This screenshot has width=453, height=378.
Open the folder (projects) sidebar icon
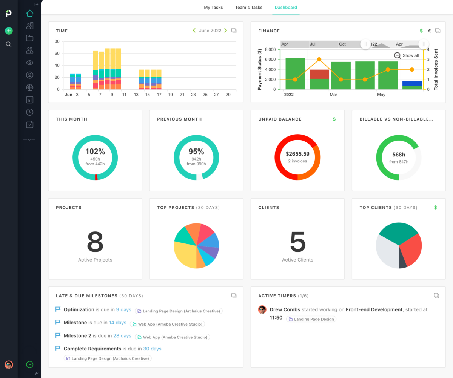(29, 38)
